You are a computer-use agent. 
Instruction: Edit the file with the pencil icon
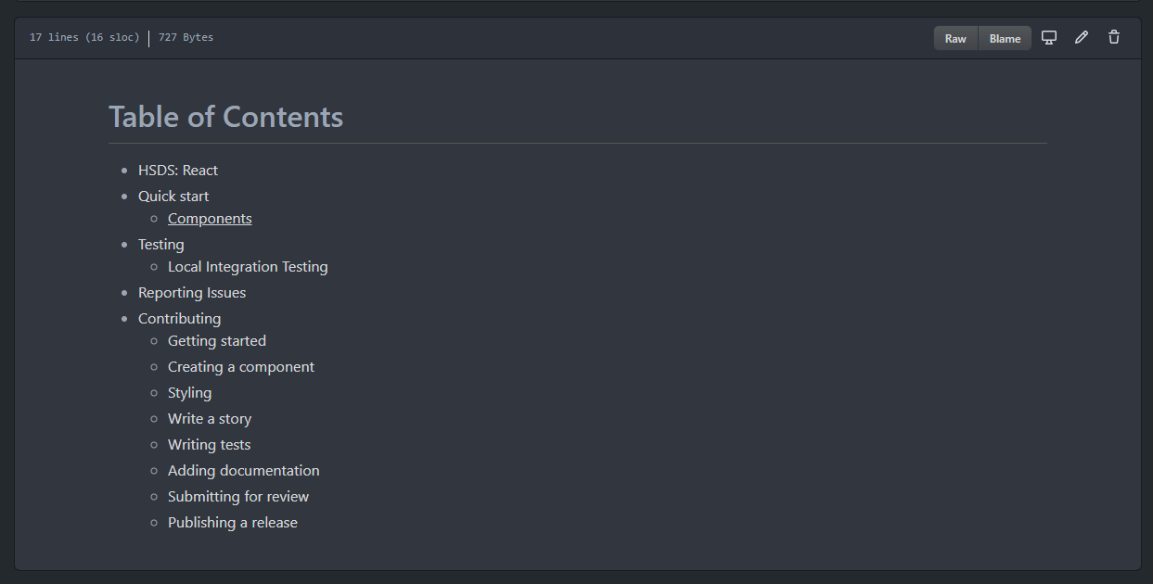pos(1081,37)
